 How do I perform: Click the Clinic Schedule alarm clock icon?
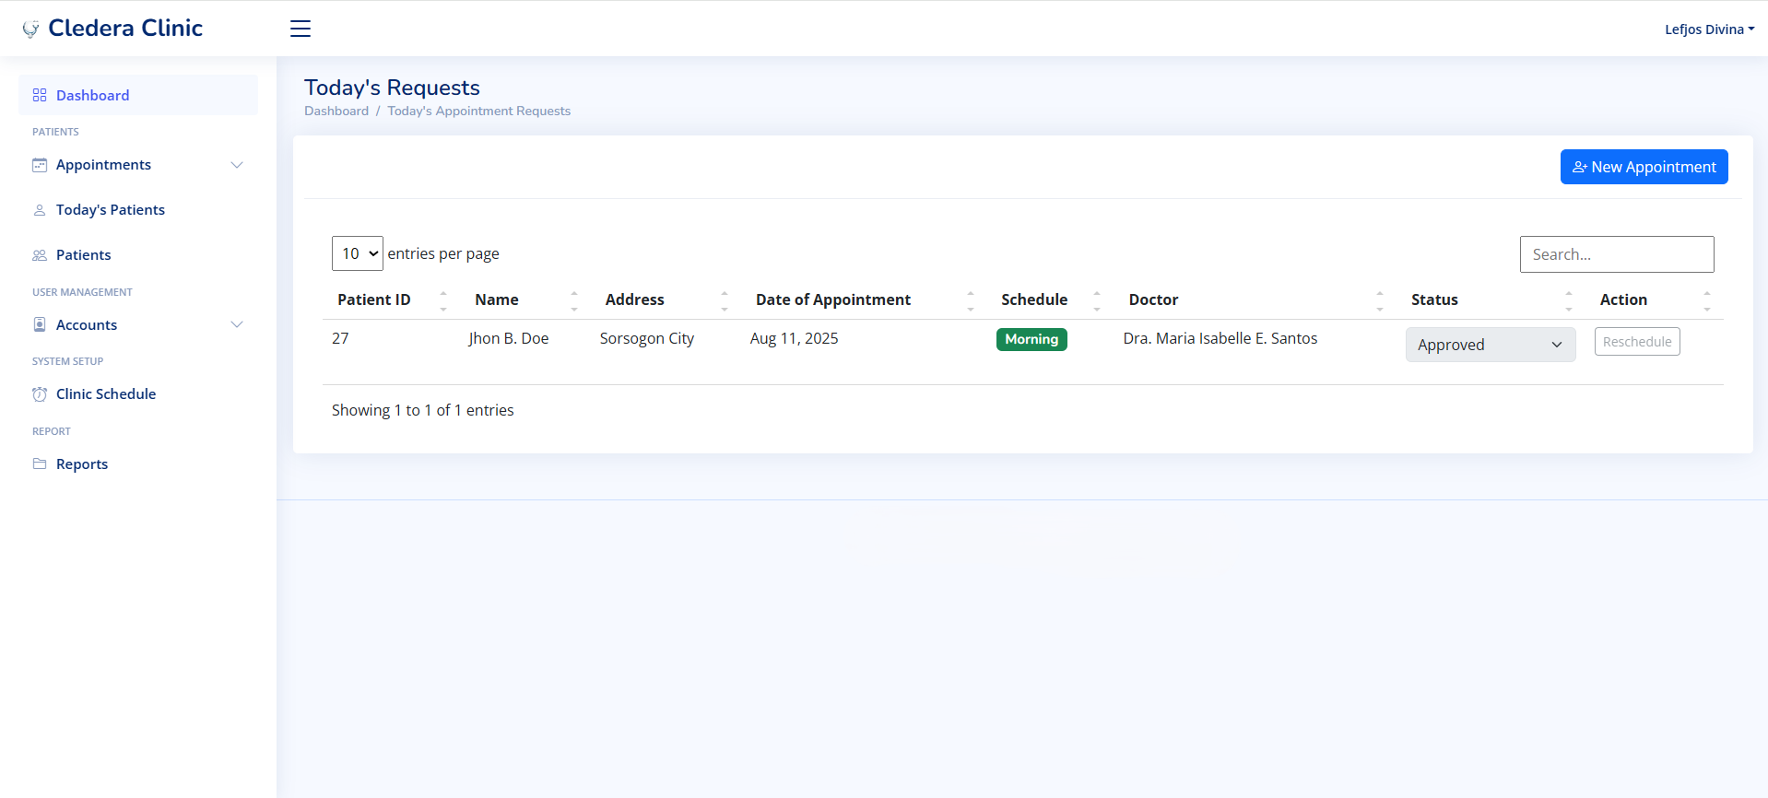[40, 394]
